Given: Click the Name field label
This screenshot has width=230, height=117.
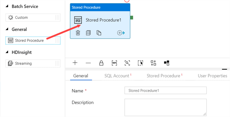Looking at the screenshot, I should tap(77, 91).
